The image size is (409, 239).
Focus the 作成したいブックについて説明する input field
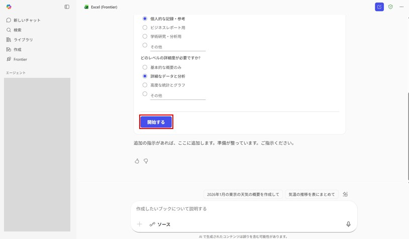point(244,209)
